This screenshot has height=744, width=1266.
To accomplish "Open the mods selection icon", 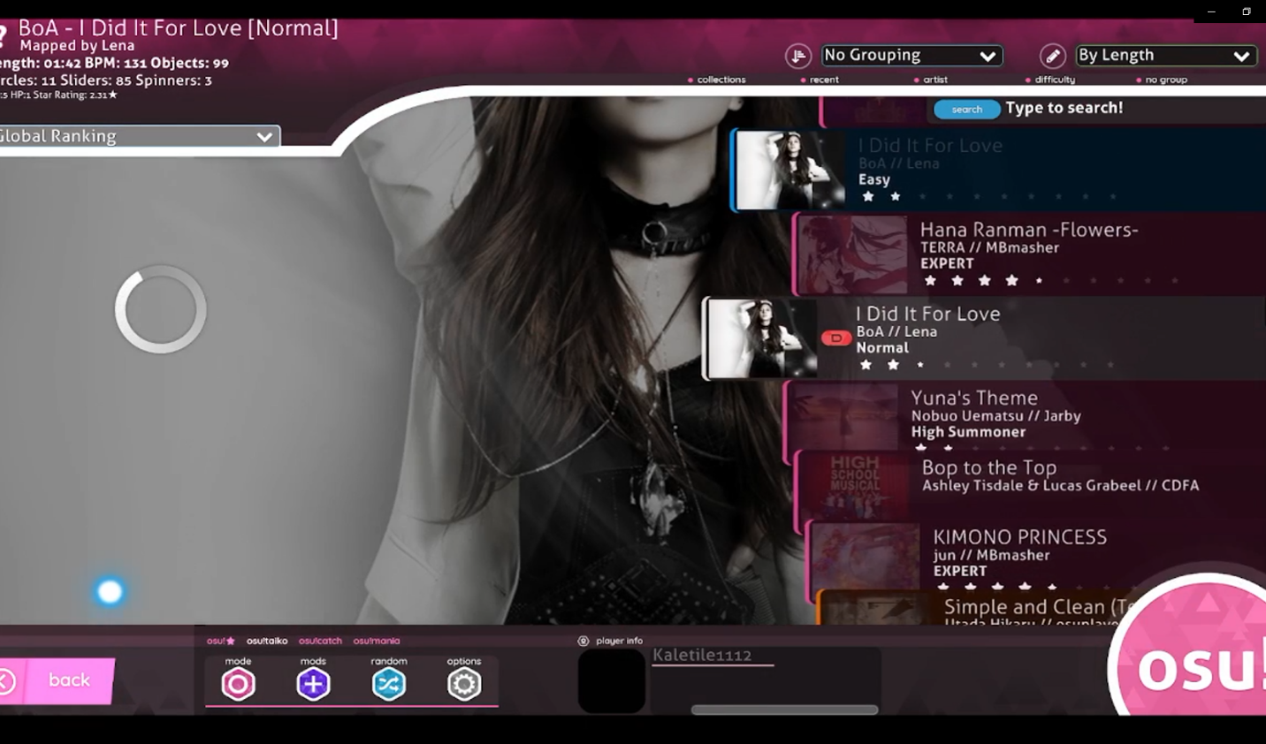I will pos(313,684).
